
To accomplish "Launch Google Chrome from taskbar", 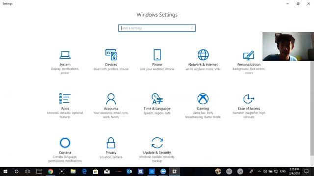I will pos(51,172).
